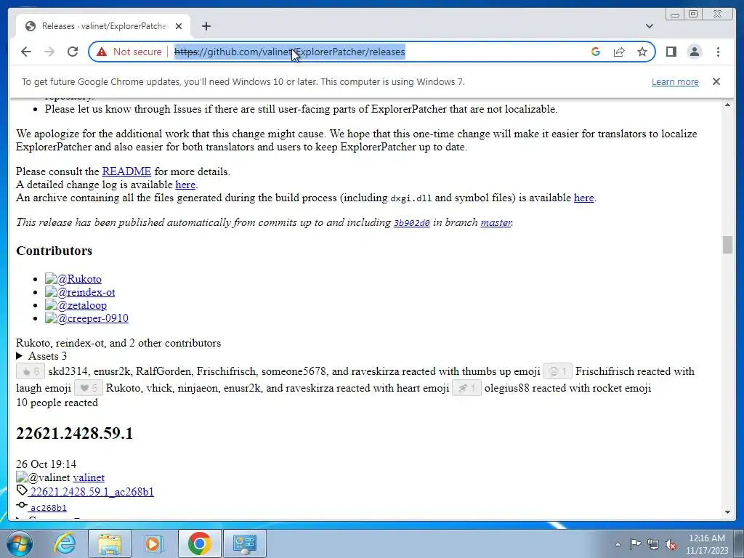Image resolution: width=744 pixels, height=558 pixels.
Task: Click the Contributors heading
Action: [x=54, y=251]
